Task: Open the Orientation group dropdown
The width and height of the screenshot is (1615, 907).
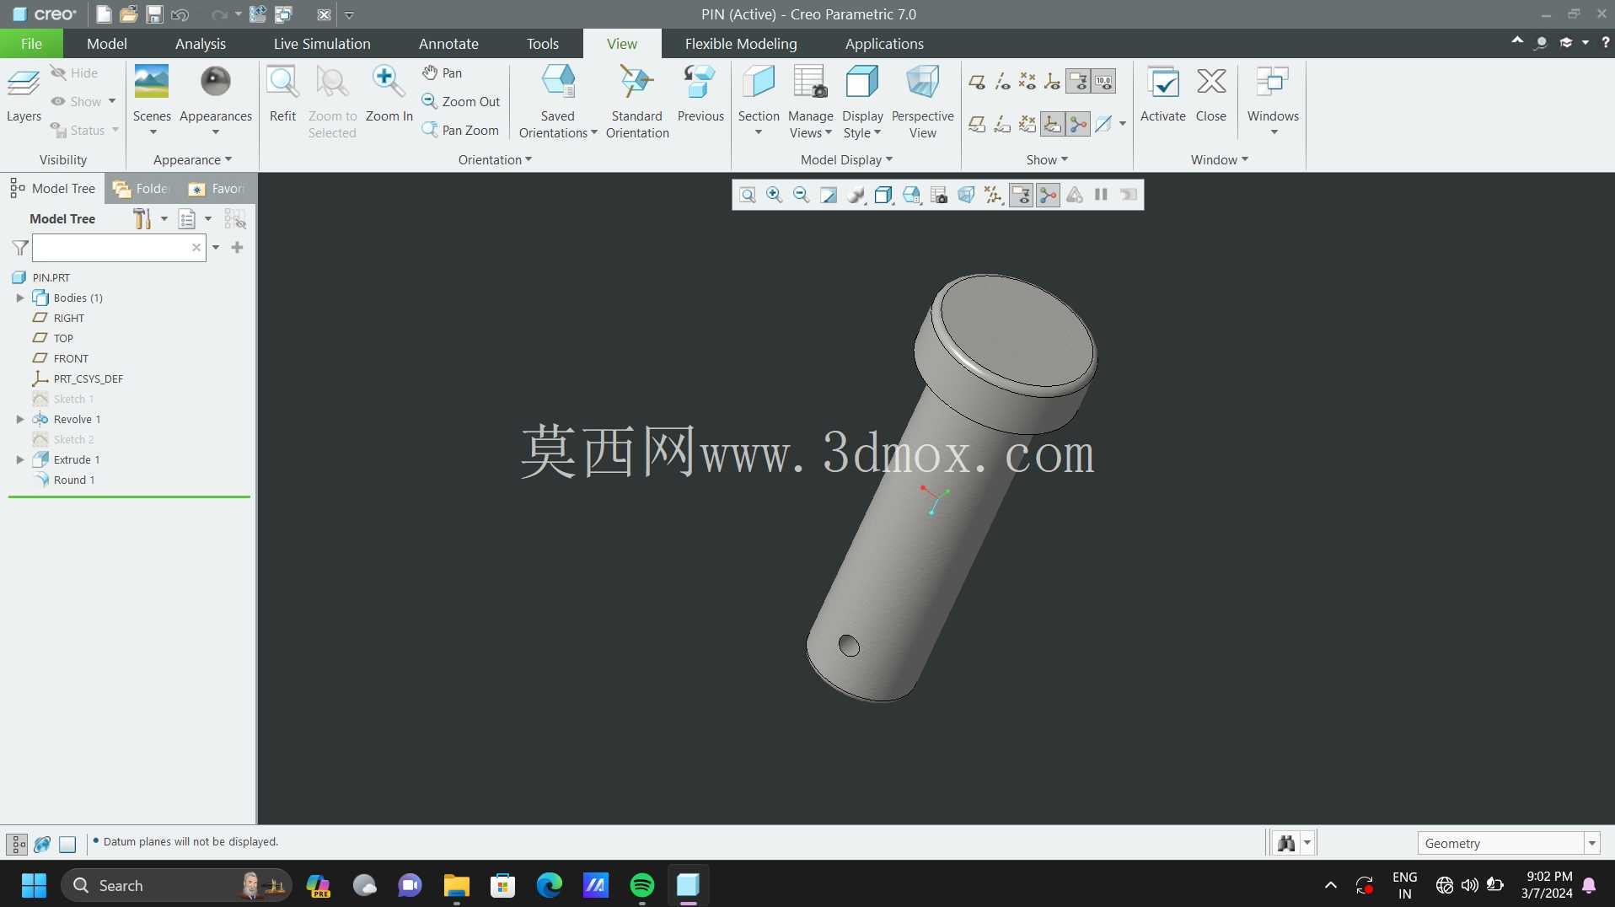Action: pyautogui.click(x=495, y=160)
